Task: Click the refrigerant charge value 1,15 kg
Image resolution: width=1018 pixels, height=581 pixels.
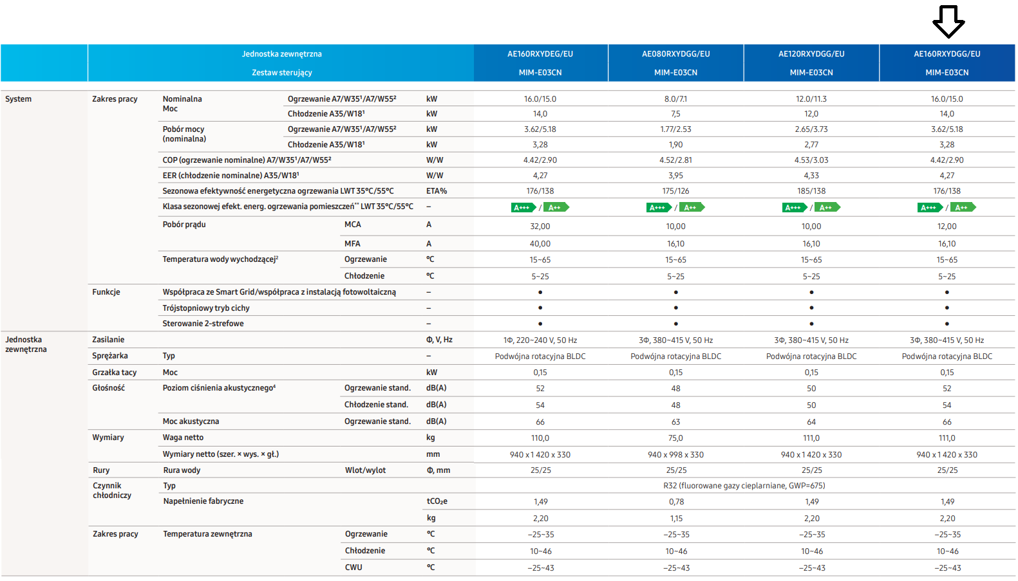Action: (676, 519)
